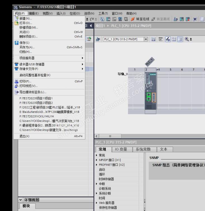Click the show module labels icon
This screenshot has width=205, height=211.
(153, 39)
